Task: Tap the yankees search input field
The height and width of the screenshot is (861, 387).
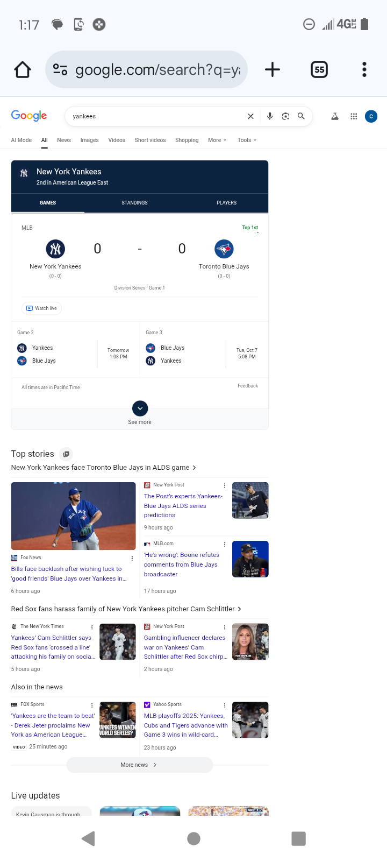Action: point(156,116)
